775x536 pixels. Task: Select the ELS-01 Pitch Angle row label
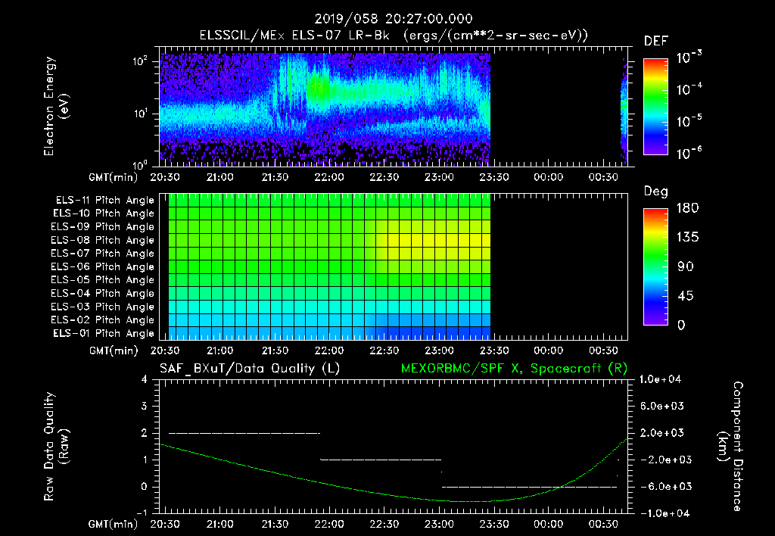coord(104,334)
